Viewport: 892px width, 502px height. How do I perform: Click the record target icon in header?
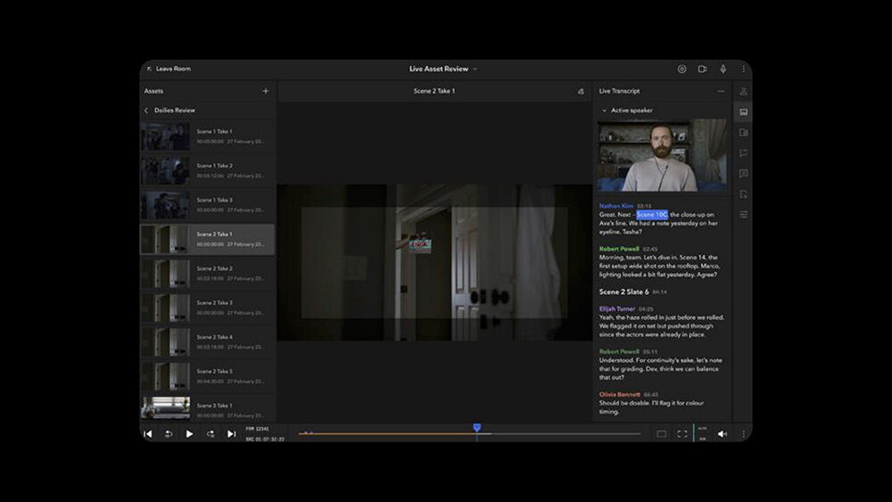point(681,69)
